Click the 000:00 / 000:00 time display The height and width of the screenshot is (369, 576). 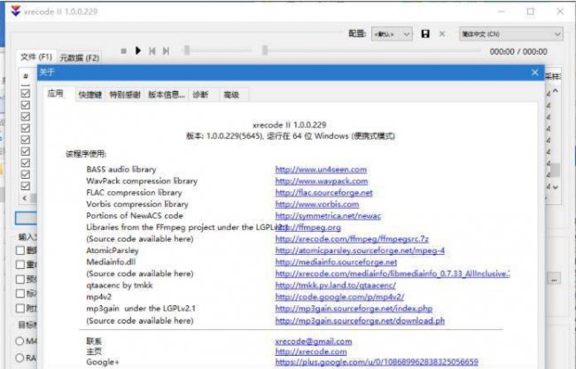point(518,51)
